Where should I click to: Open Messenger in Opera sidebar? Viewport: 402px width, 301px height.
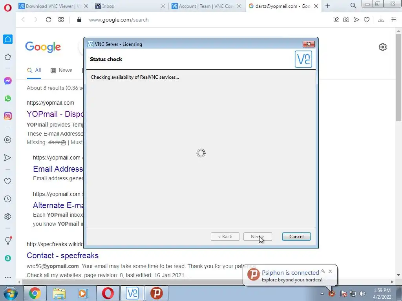(8, 81)
